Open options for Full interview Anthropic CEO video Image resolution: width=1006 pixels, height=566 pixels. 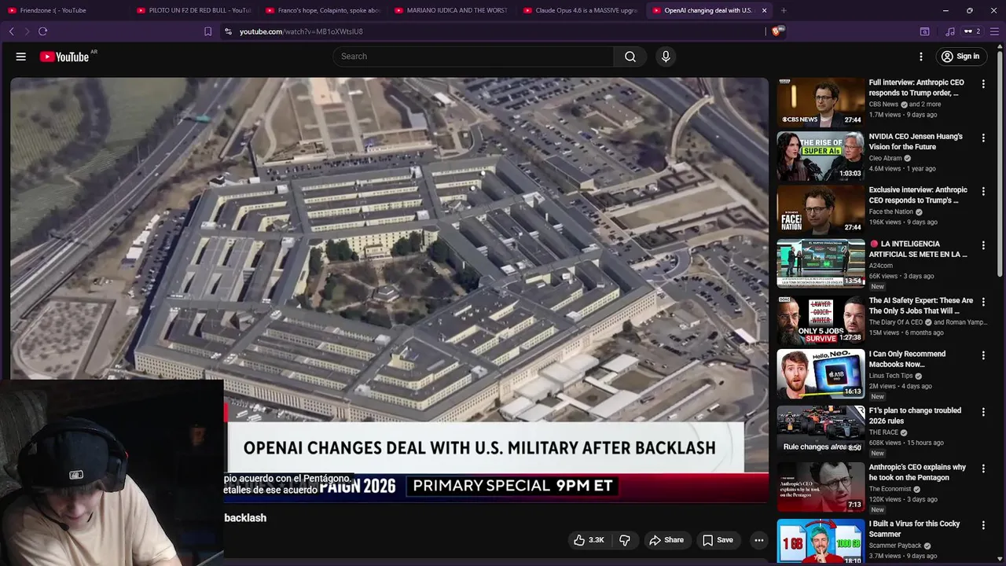point(983,83)
